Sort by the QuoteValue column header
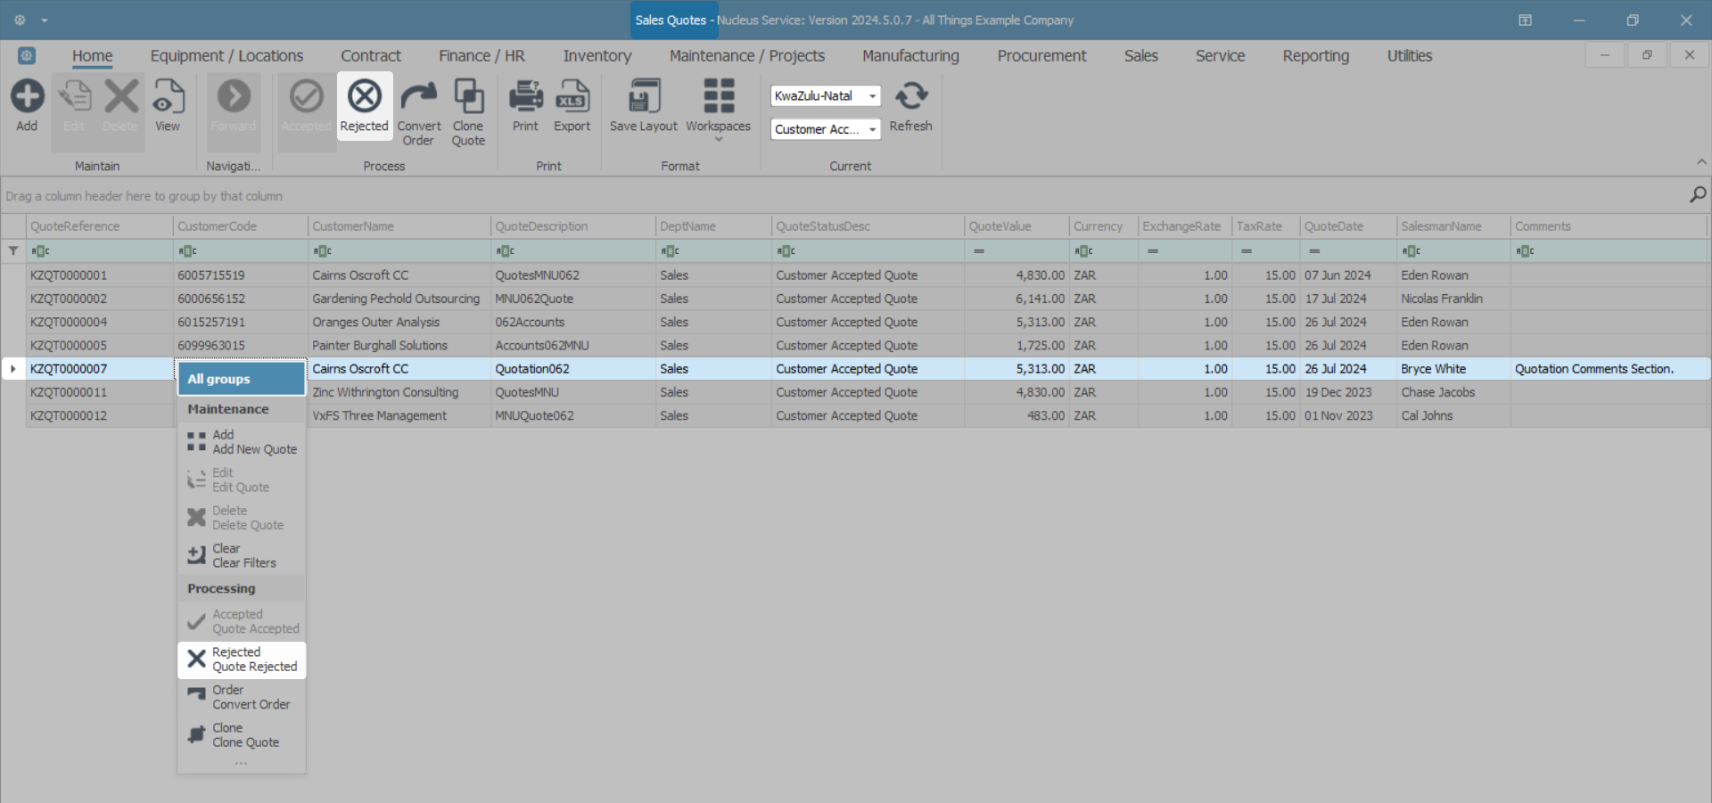Image resolution: width=1712 pixels, height=803 pixels. click(1017, 226)
